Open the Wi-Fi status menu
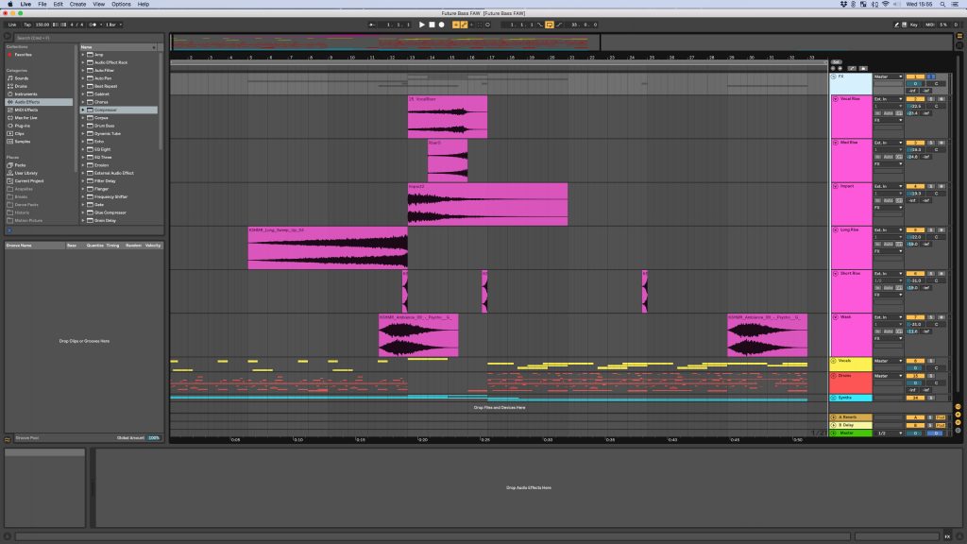967x544 pixels. 886,5
